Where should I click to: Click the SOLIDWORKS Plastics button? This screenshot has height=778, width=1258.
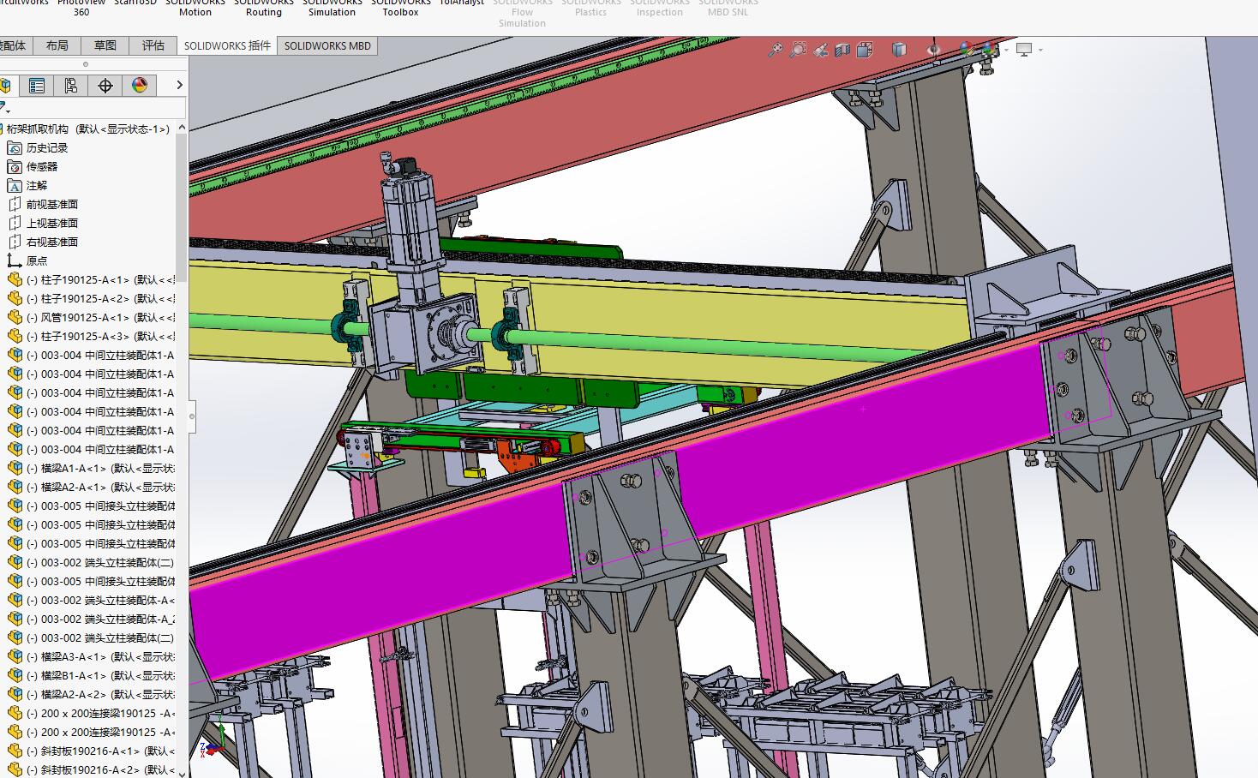point(591,8)
